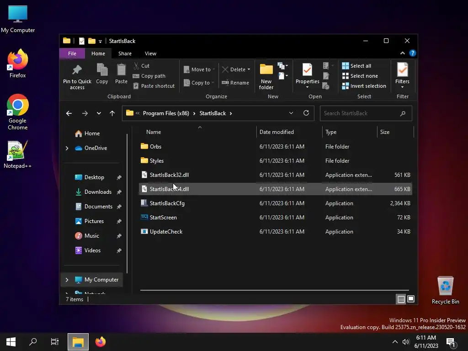Click New folder icon in title bar
The width and height of the screenshot is (468, 351).
[92, 41]
